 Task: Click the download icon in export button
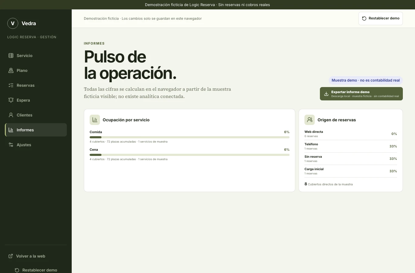coord(326,94)
